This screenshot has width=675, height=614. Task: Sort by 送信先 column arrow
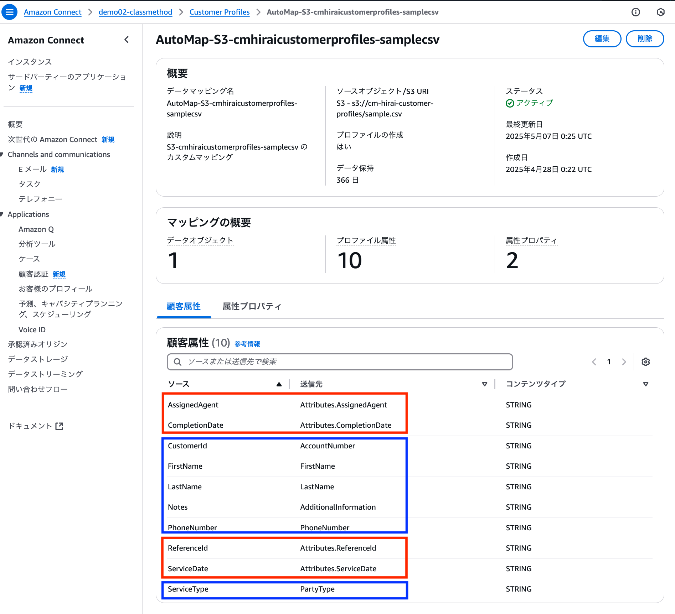[x=485, y=384]
